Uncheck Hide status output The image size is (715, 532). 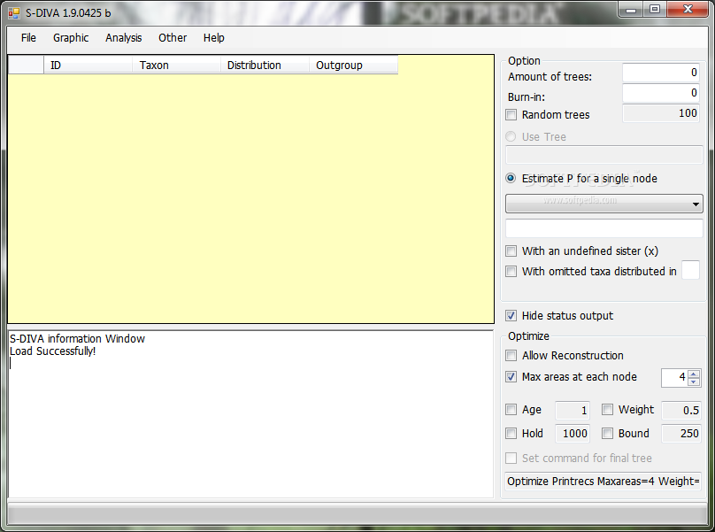[511, 316]
